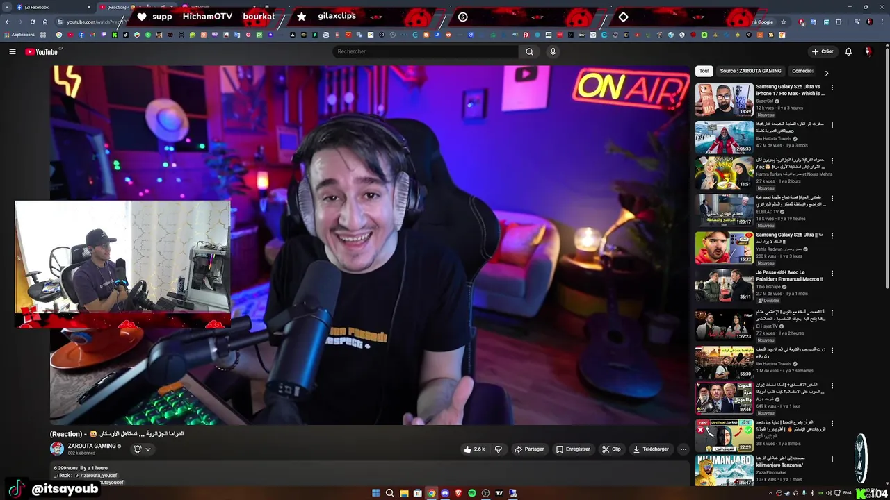Select the Tout filter chip

click(704, 71)
